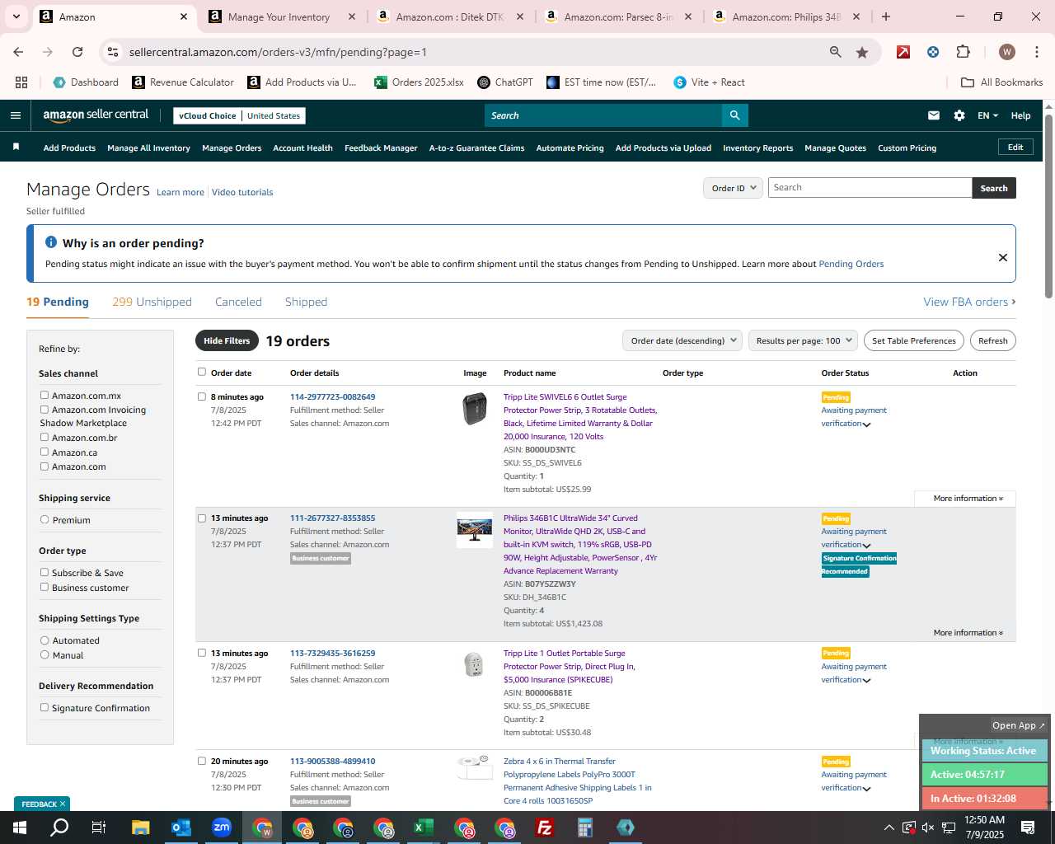
Task: Open the tab search dropdown chevron
Action: tap(16, 16)
